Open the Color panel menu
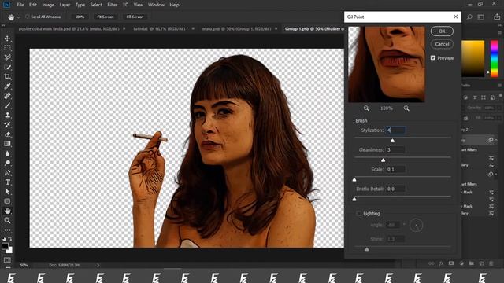This screenshot has height=283, width=504. click(x=499, y=33)
